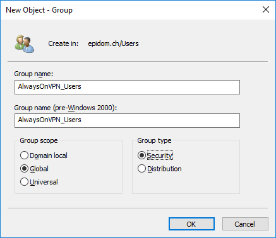This screenshot has width=276, height=238.
Task: Click the 'Group type' box heading
Action: pyautogui.click(x=154, y=140)
